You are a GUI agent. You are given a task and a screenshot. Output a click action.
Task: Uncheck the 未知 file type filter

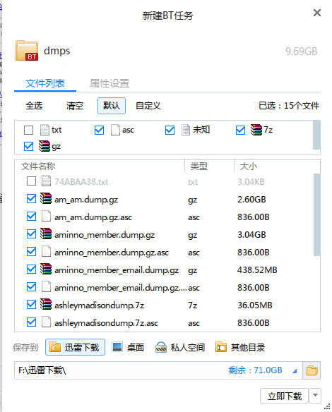pyautogui.click(x=170, y=130)
